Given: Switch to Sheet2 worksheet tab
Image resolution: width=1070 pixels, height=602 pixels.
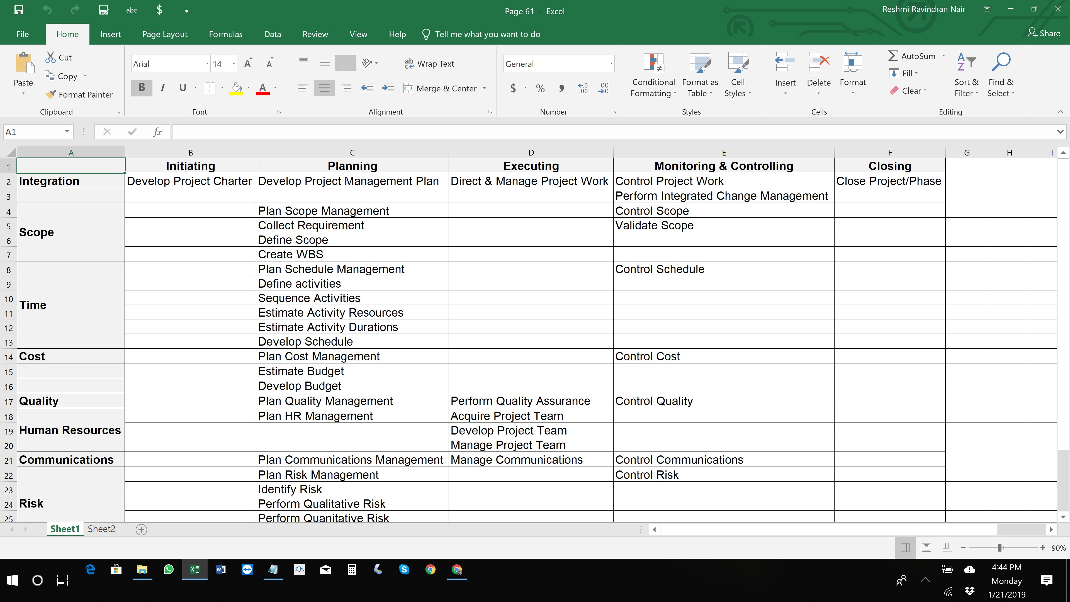Looking at the screenshot, I should tap(101, 529).
